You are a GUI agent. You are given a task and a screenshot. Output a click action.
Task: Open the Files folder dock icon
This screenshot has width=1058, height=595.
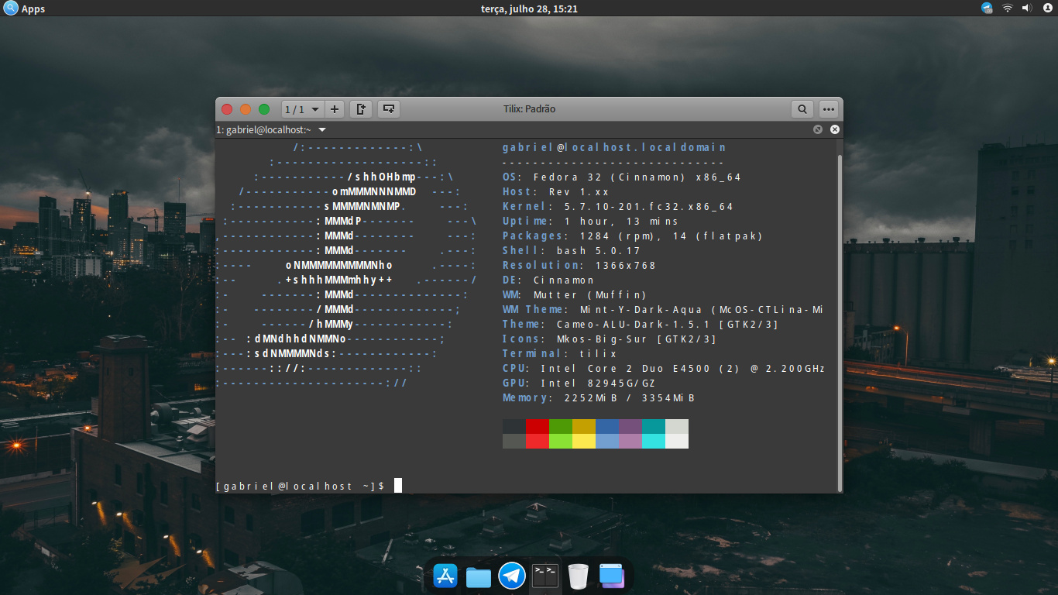[x=479, y=576]
